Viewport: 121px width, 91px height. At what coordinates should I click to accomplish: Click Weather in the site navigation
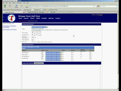[44, 18]
